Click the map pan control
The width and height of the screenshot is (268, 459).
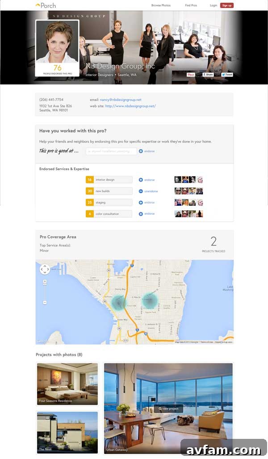[45, 269]
